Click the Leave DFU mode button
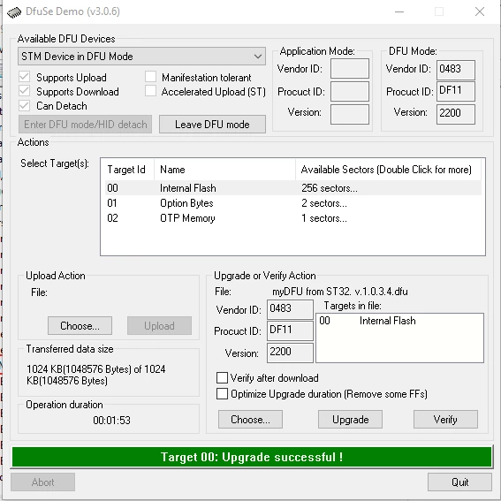501x501 pixels. tap(212, 125)
